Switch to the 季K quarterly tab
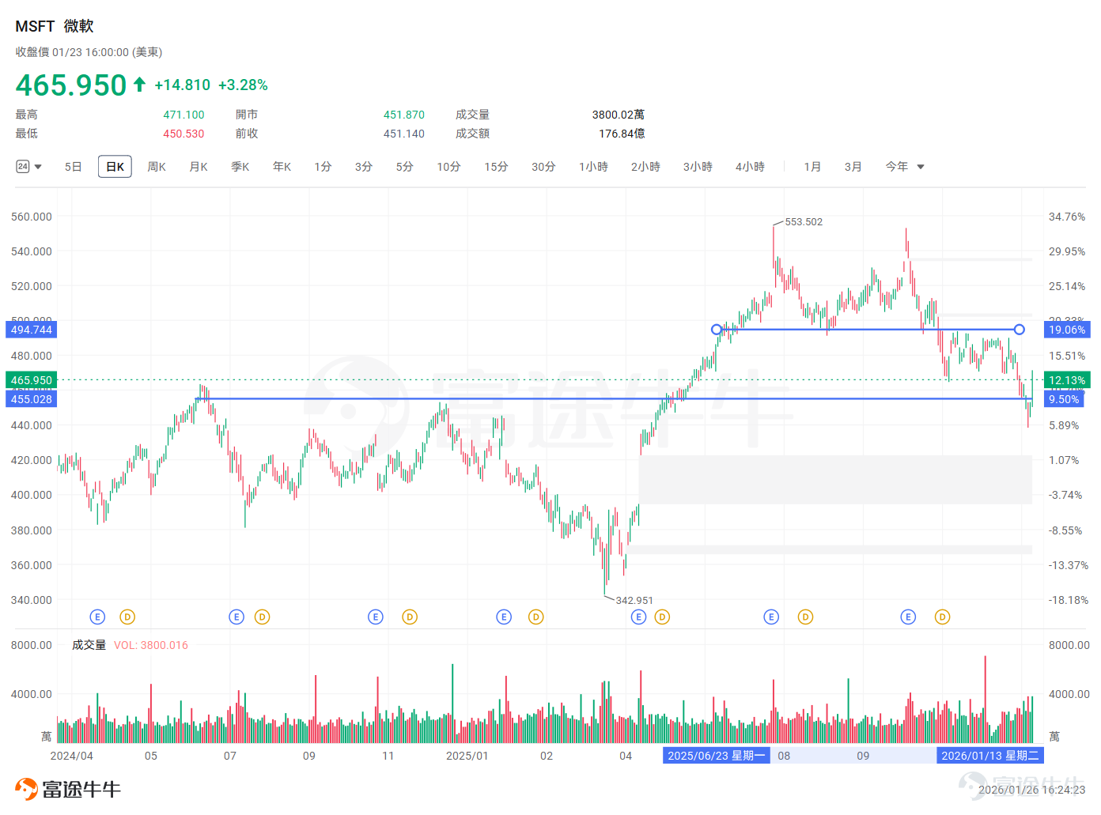The height and width of the screenshot is (815, 1101). [x=240, y=167]
